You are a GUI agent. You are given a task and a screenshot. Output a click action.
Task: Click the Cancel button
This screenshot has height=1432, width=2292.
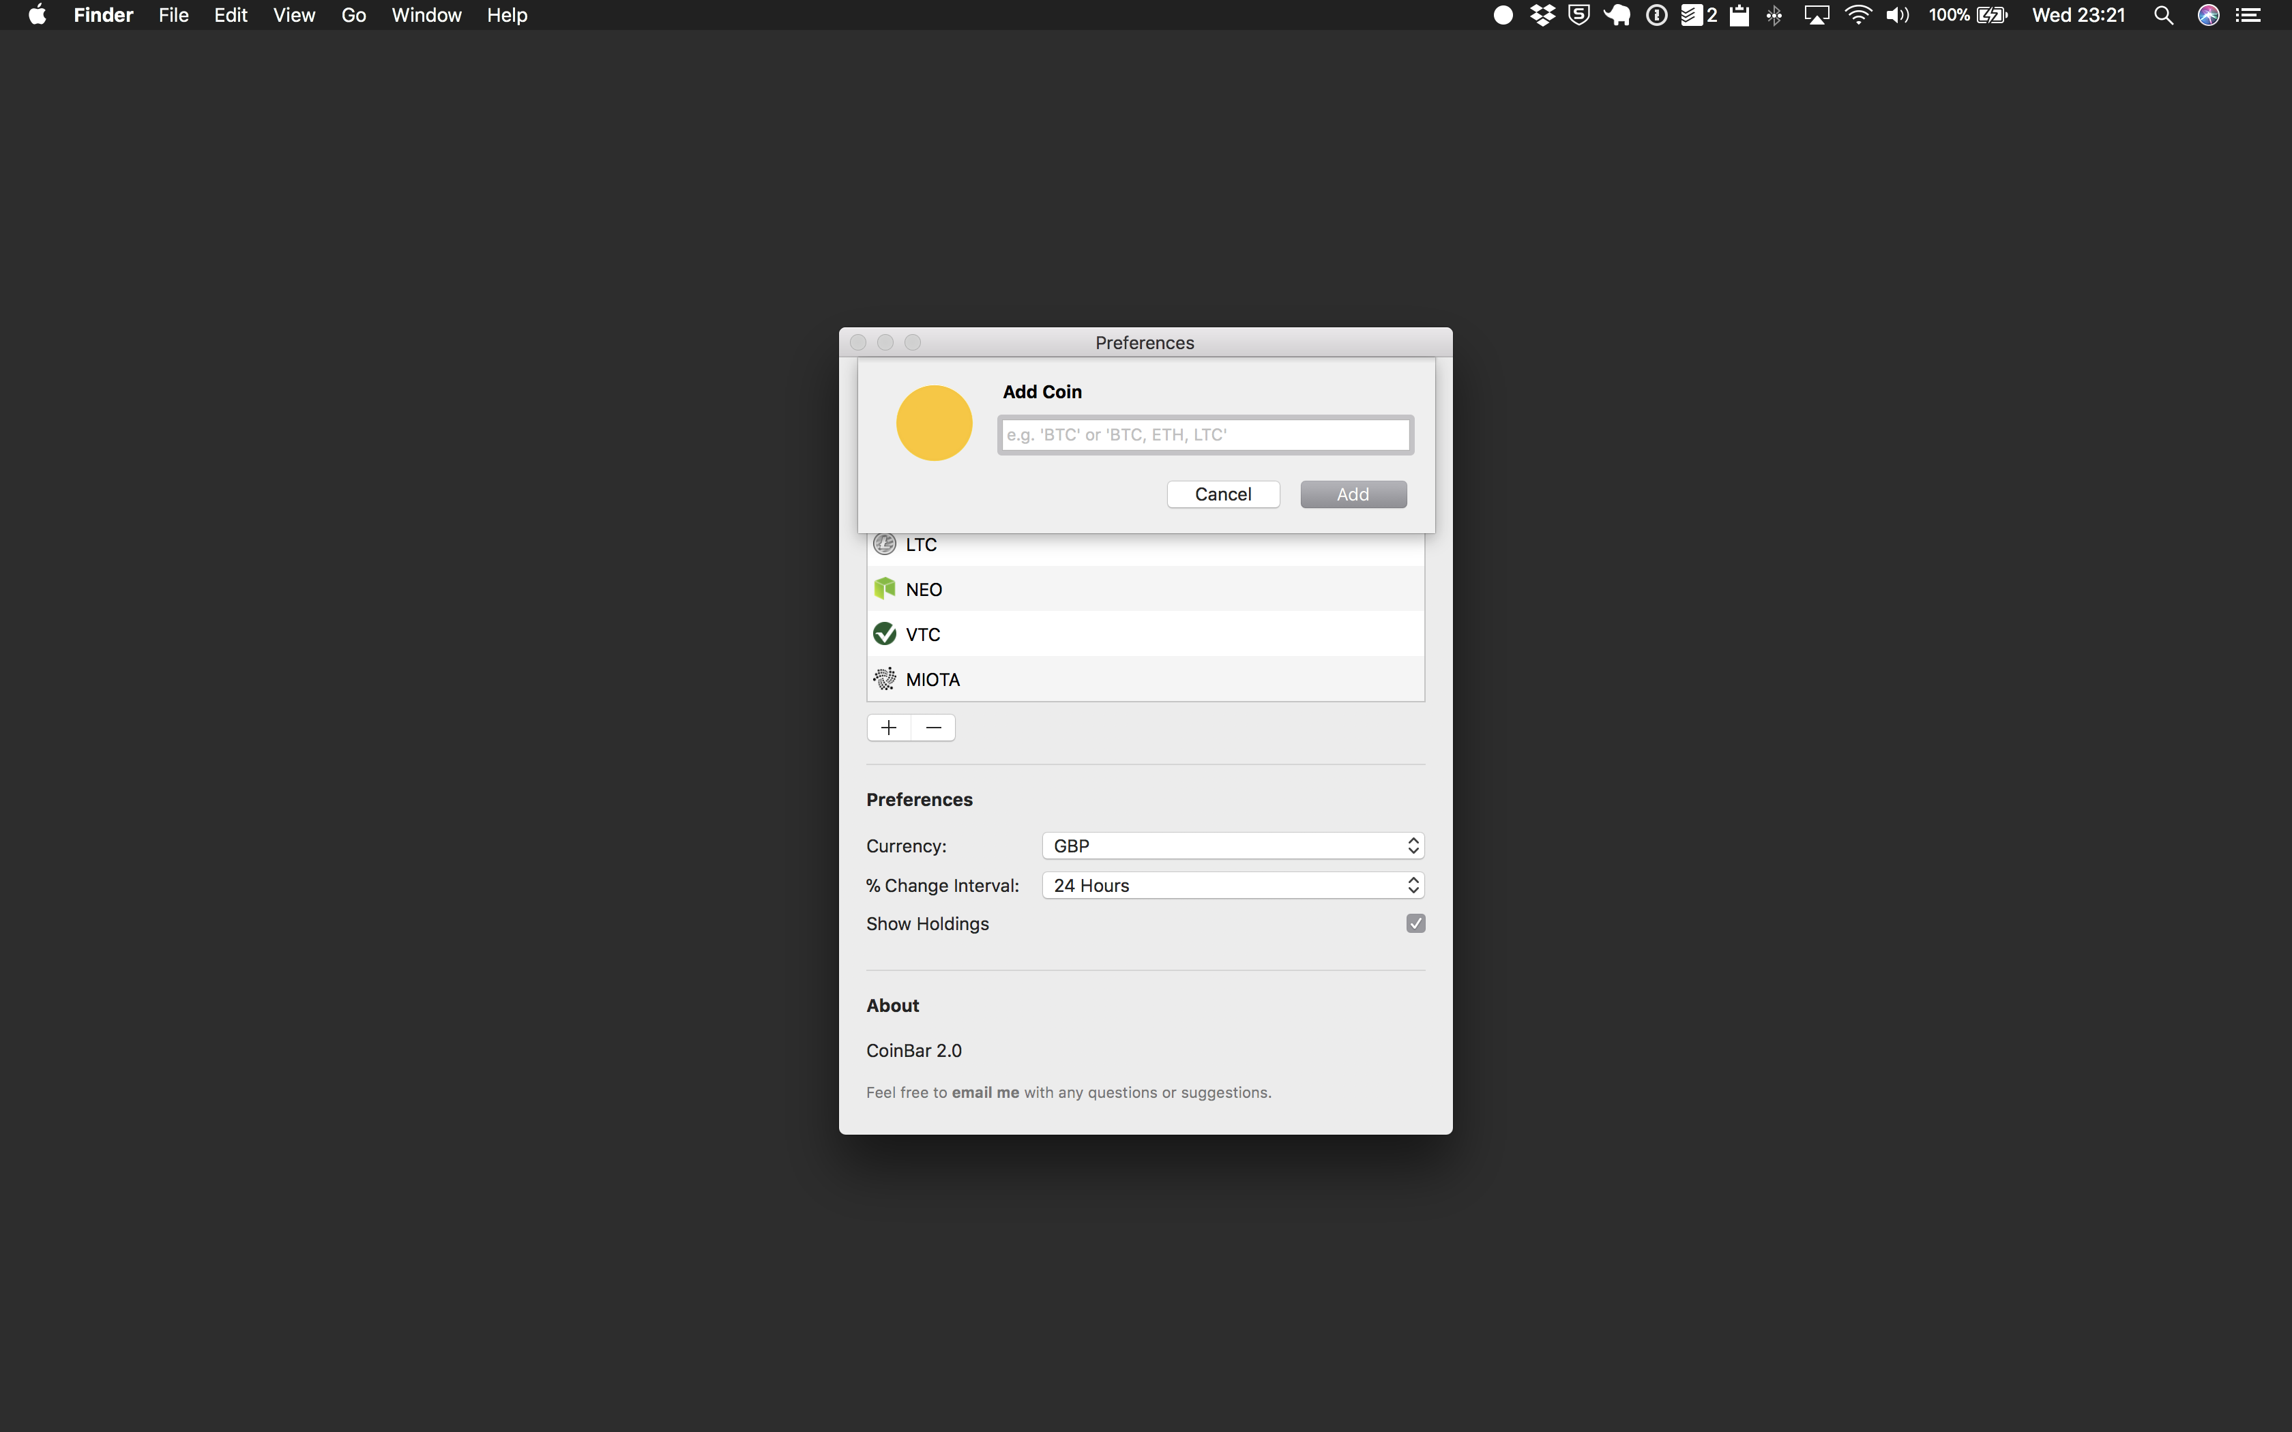pos(1222,494)
